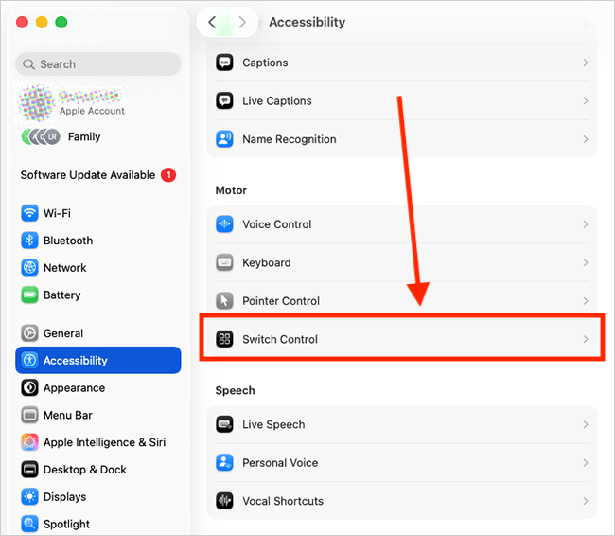The height and width of the screenshot is (536, 615).
Task: Click the Live Captions speech bubble icon
Action: click(224, 101)
